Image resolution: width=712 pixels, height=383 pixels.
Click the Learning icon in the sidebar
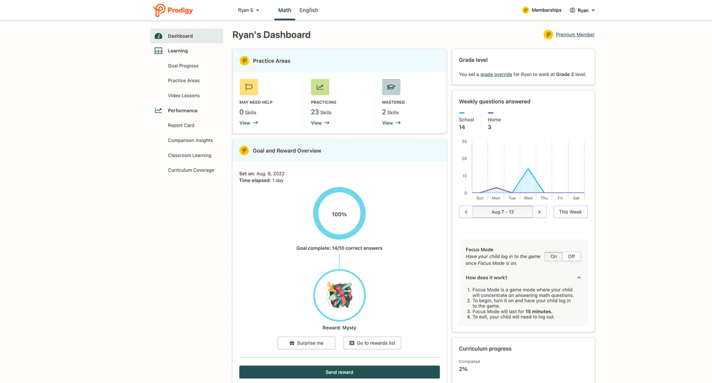point(158,51)
